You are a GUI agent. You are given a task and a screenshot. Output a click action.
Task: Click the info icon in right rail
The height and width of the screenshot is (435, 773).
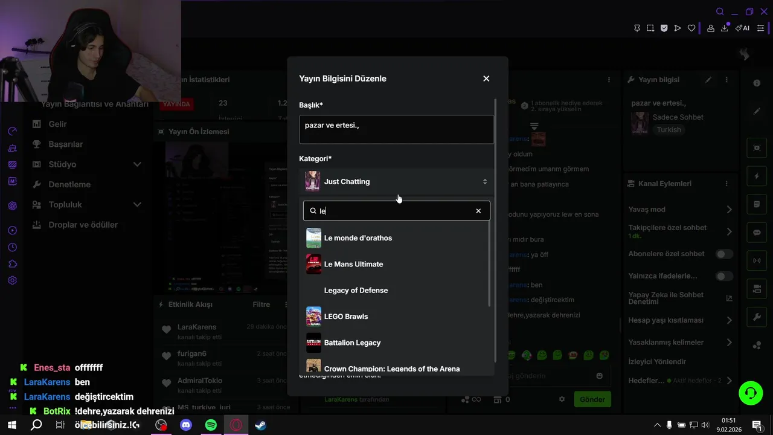click(757, 83)
